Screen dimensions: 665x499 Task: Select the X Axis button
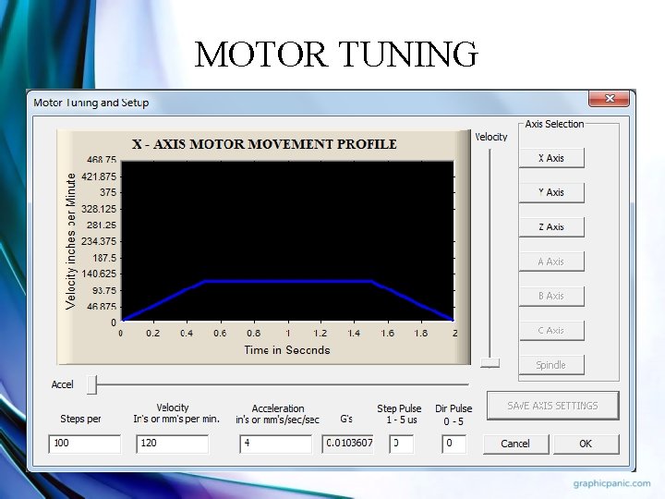[x=551, y=158]
